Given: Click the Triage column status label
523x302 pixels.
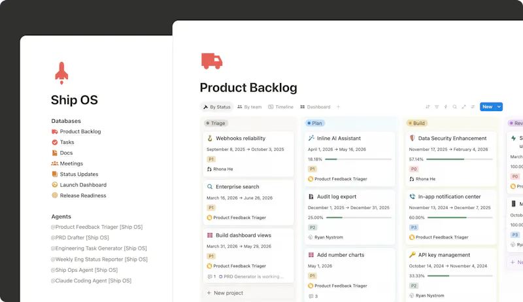Looking at the screenshot, I should tap(216, 123).
